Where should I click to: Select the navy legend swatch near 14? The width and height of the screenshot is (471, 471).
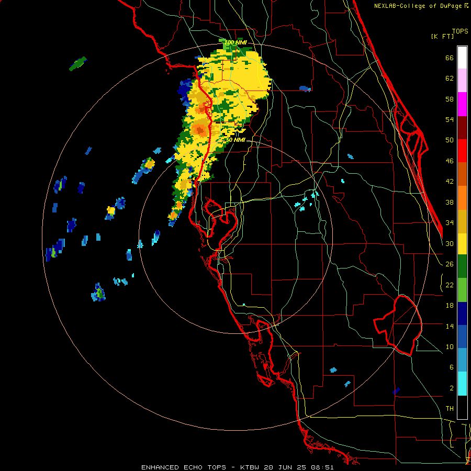(x=462, y=313)
